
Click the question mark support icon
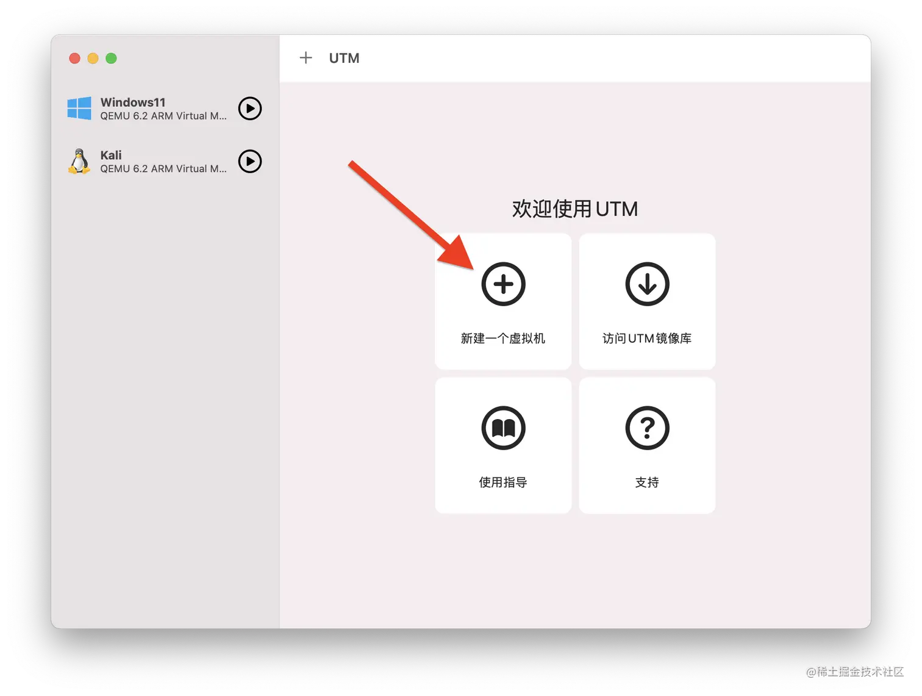click(647, 428)
